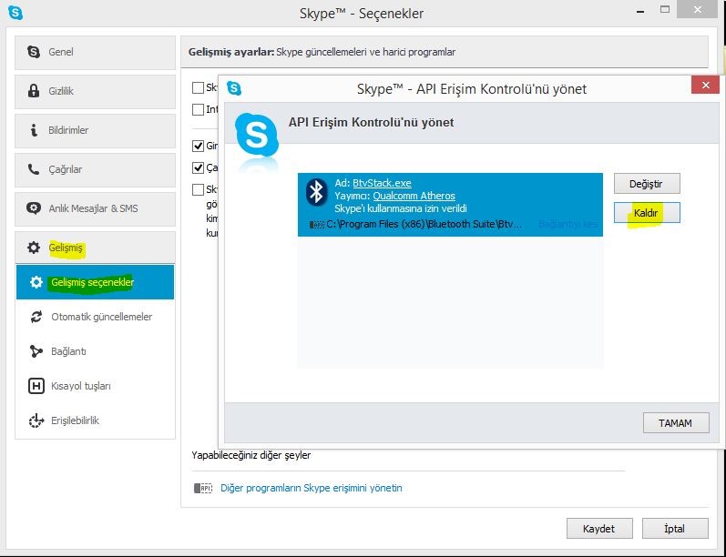
Task: Click the info icon beside Bildirimler
Action: (34, 130)
